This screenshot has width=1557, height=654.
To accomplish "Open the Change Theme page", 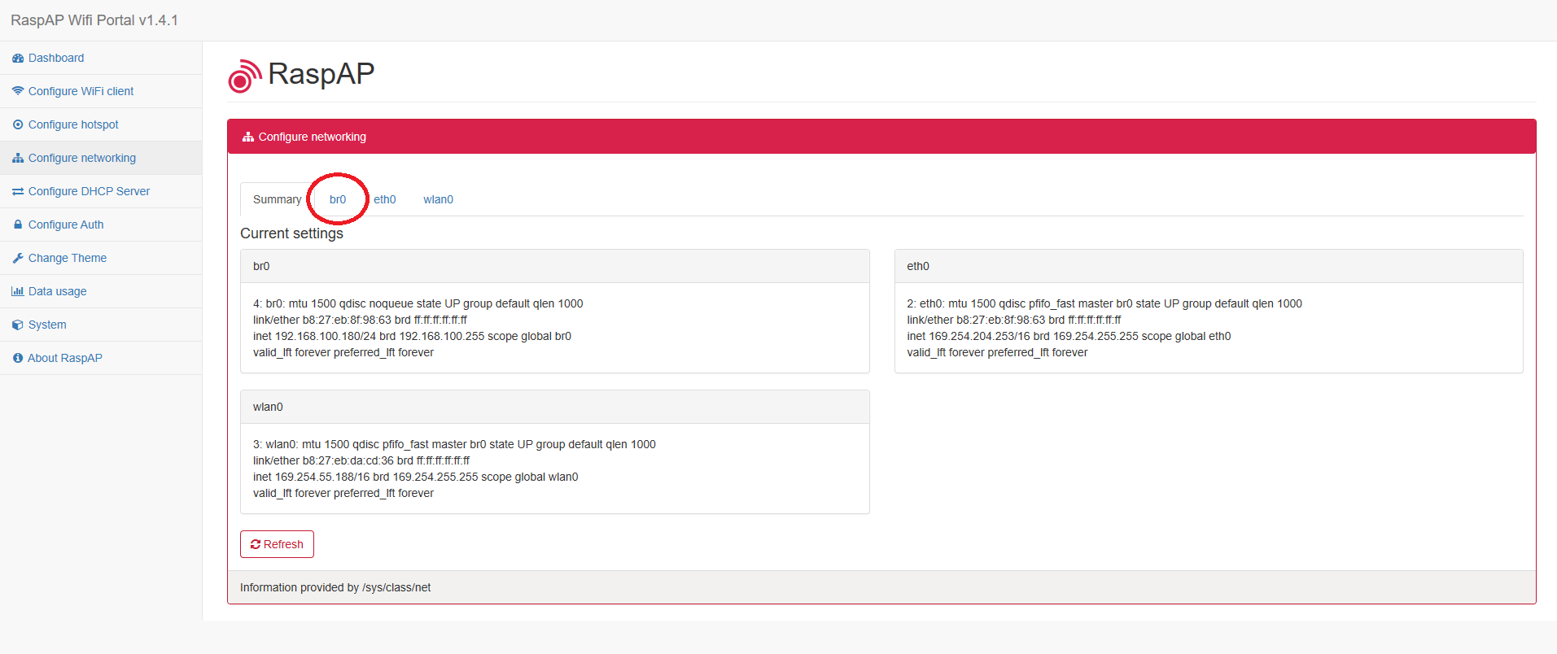I will 68,258.
